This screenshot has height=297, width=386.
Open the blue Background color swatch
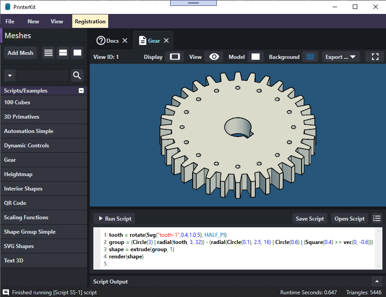310,57
